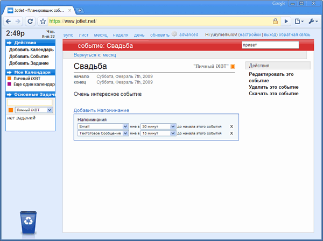Open the обратная связь feedback link
Screen dimensions: 323x241
[294, 34]
